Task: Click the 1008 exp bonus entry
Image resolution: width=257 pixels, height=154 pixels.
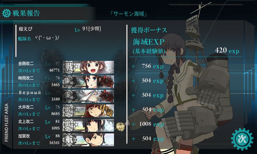Action: [151, 124]
